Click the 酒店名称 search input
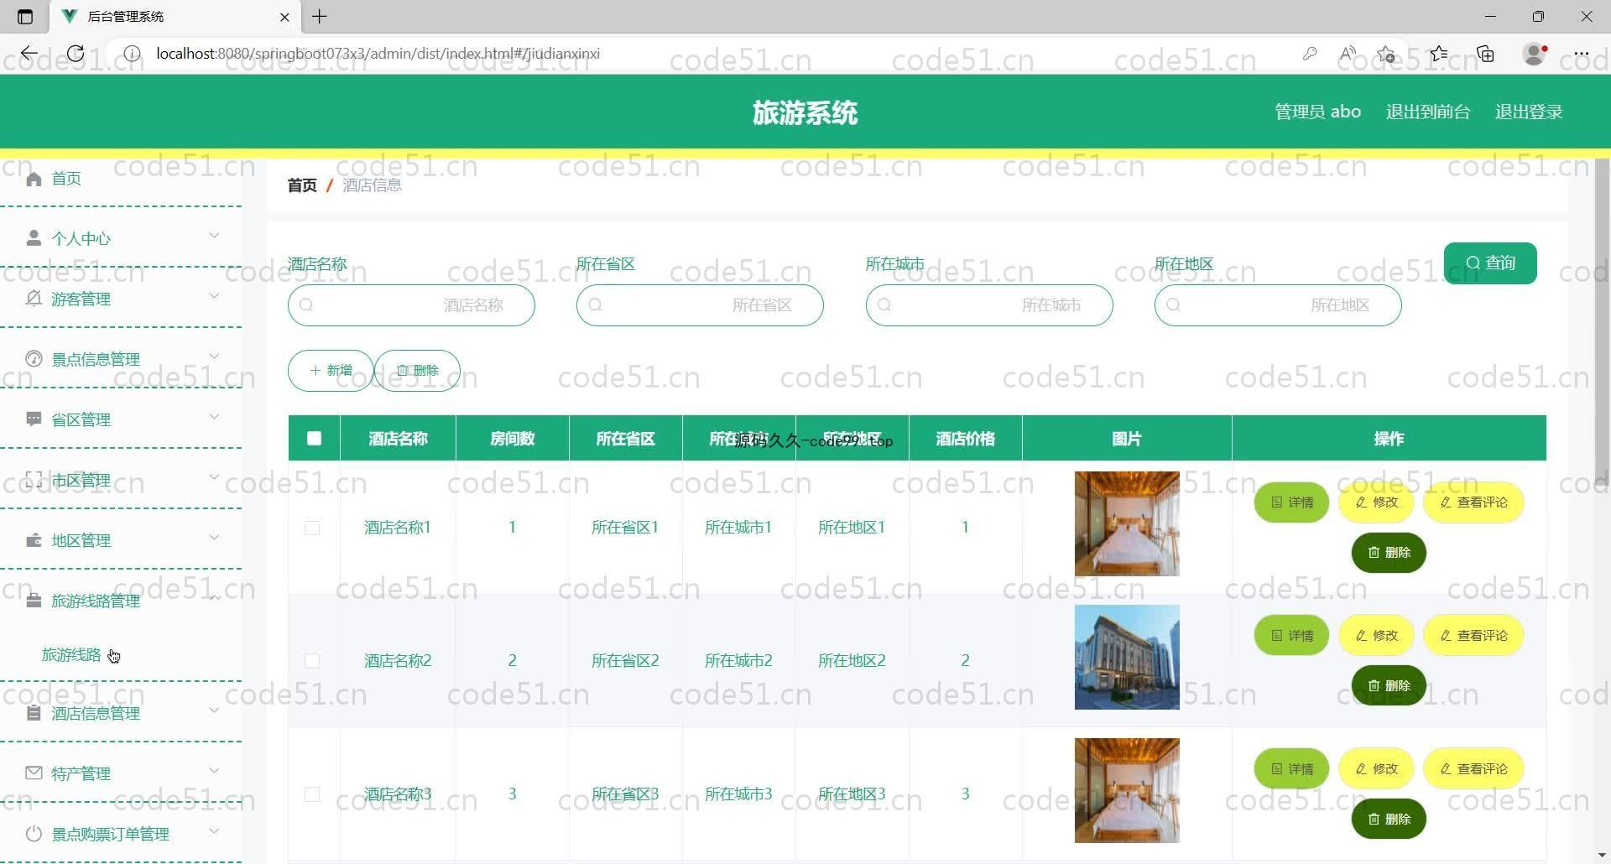 point(411,305)
